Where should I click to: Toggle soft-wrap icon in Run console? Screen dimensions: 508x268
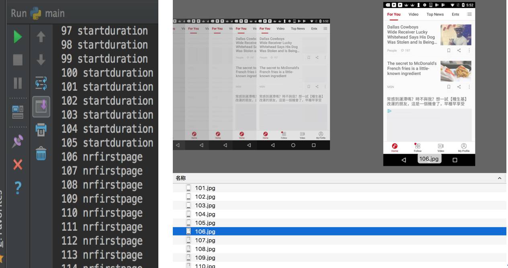[41, 83]
